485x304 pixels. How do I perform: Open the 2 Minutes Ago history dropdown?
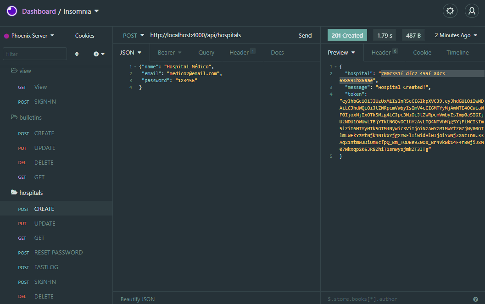tap(456, 35)
